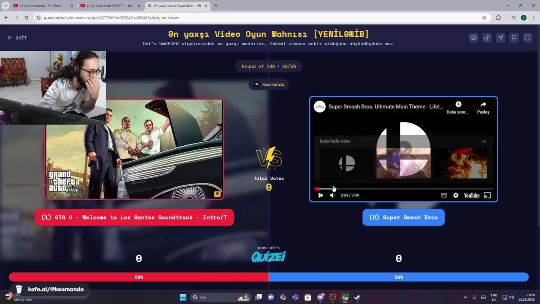The width and height of the screenshot is (540, 304).
Task: Click the kofe.al/@keomando link
Action: (56, 289)
